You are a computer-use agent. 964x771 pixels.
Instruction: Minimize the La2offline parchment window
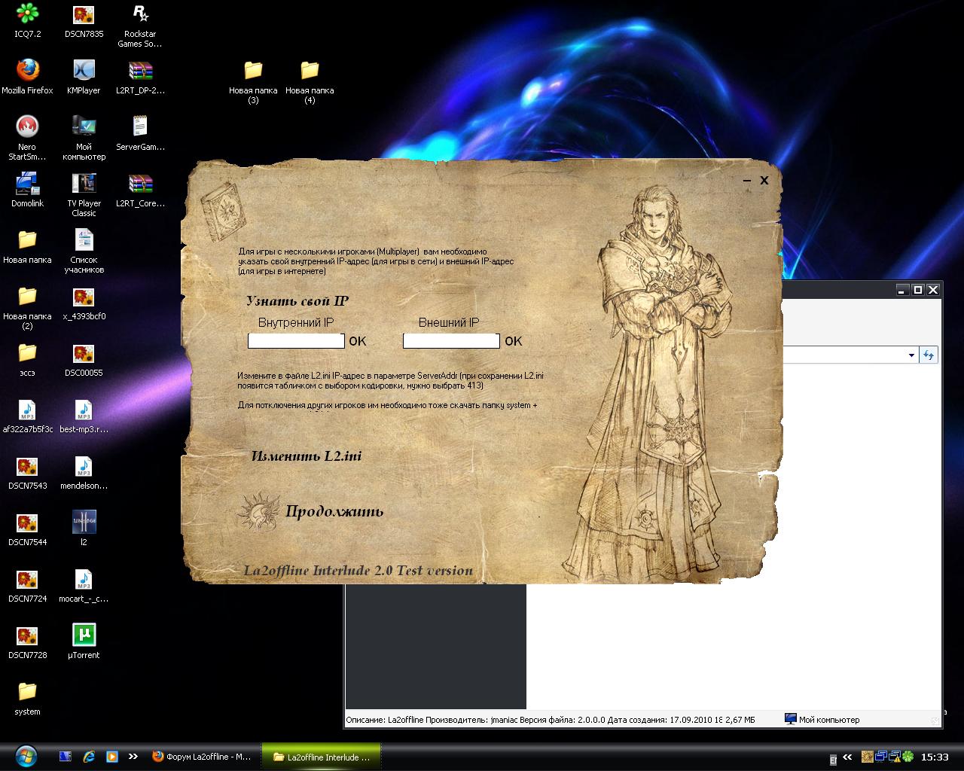pyautogui.click(x=747, y=181)
